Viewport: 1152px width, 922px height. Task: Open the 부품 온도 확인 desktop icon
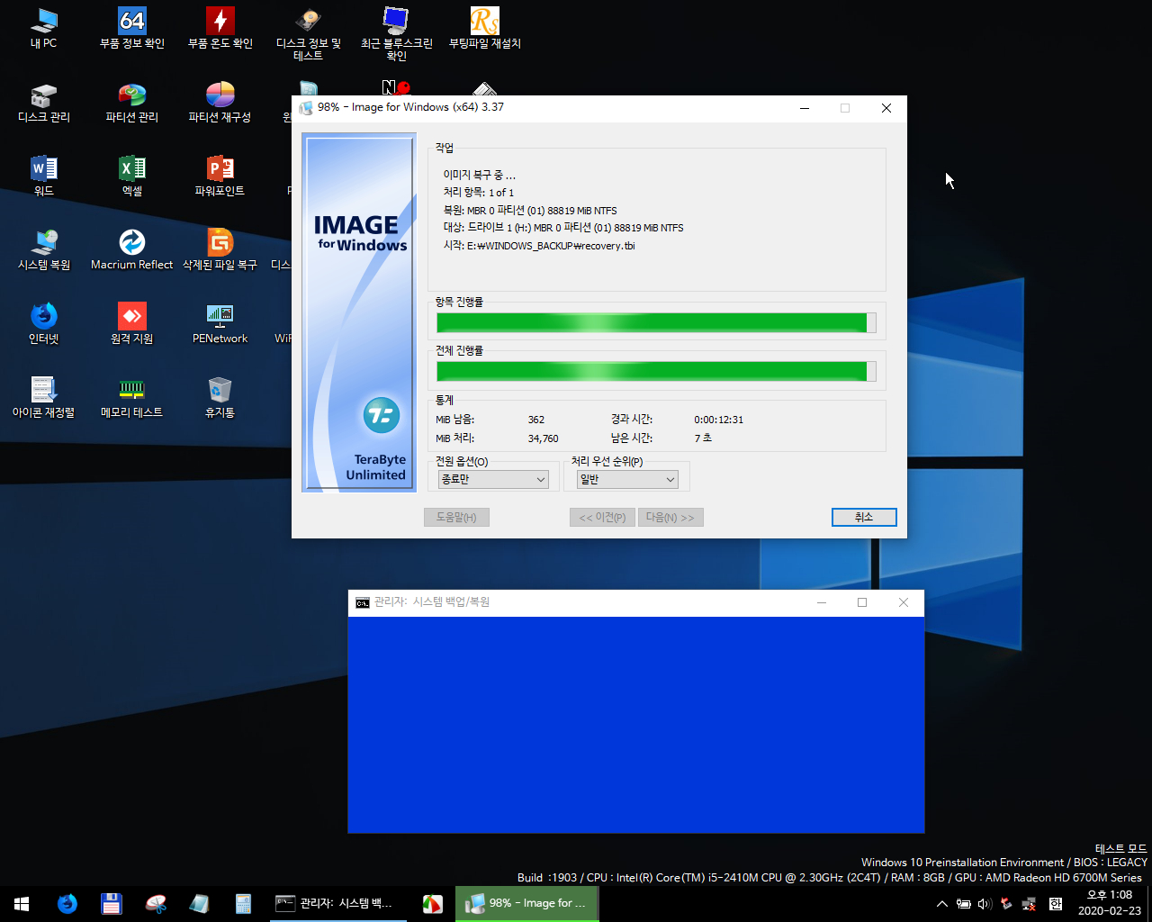click(x=220, y=28)
